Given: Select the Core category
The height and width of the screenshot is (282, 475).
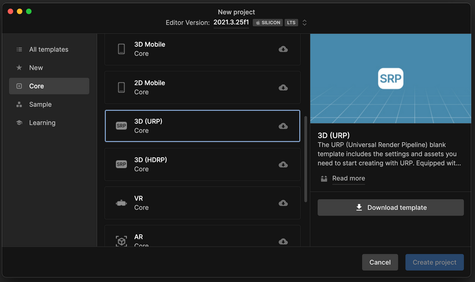Looking at the screenshot, I should click(49, 86).
